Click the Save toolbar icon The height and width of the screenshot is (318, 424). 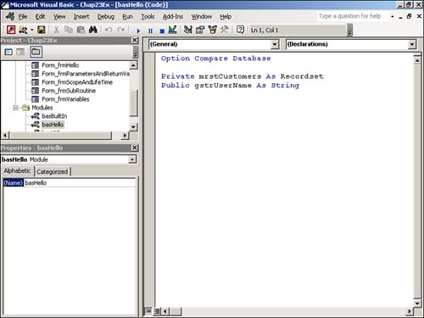[x=42, y=30]
